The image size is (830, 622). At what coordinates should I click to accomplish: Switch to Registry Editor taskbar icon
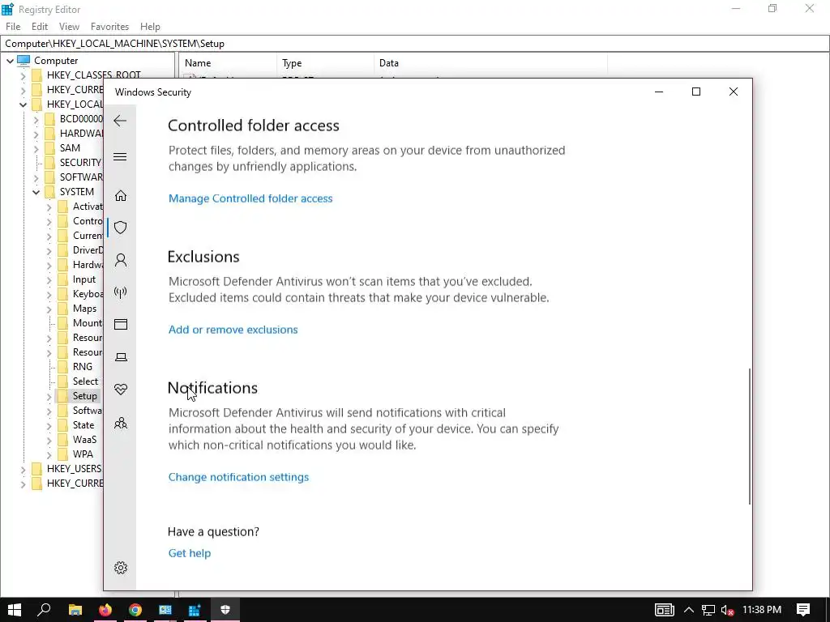(195, 610)
